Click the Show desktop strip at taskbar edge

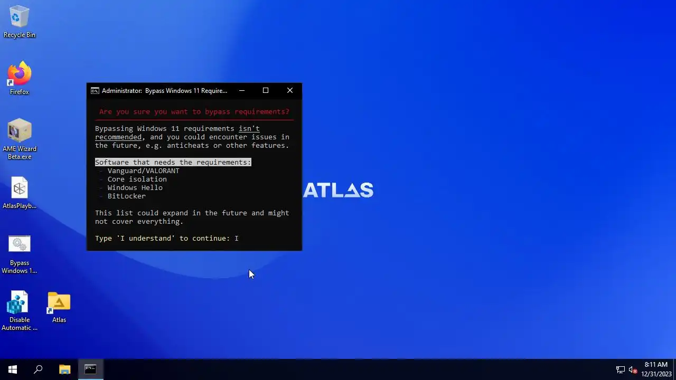click(674, 369)
